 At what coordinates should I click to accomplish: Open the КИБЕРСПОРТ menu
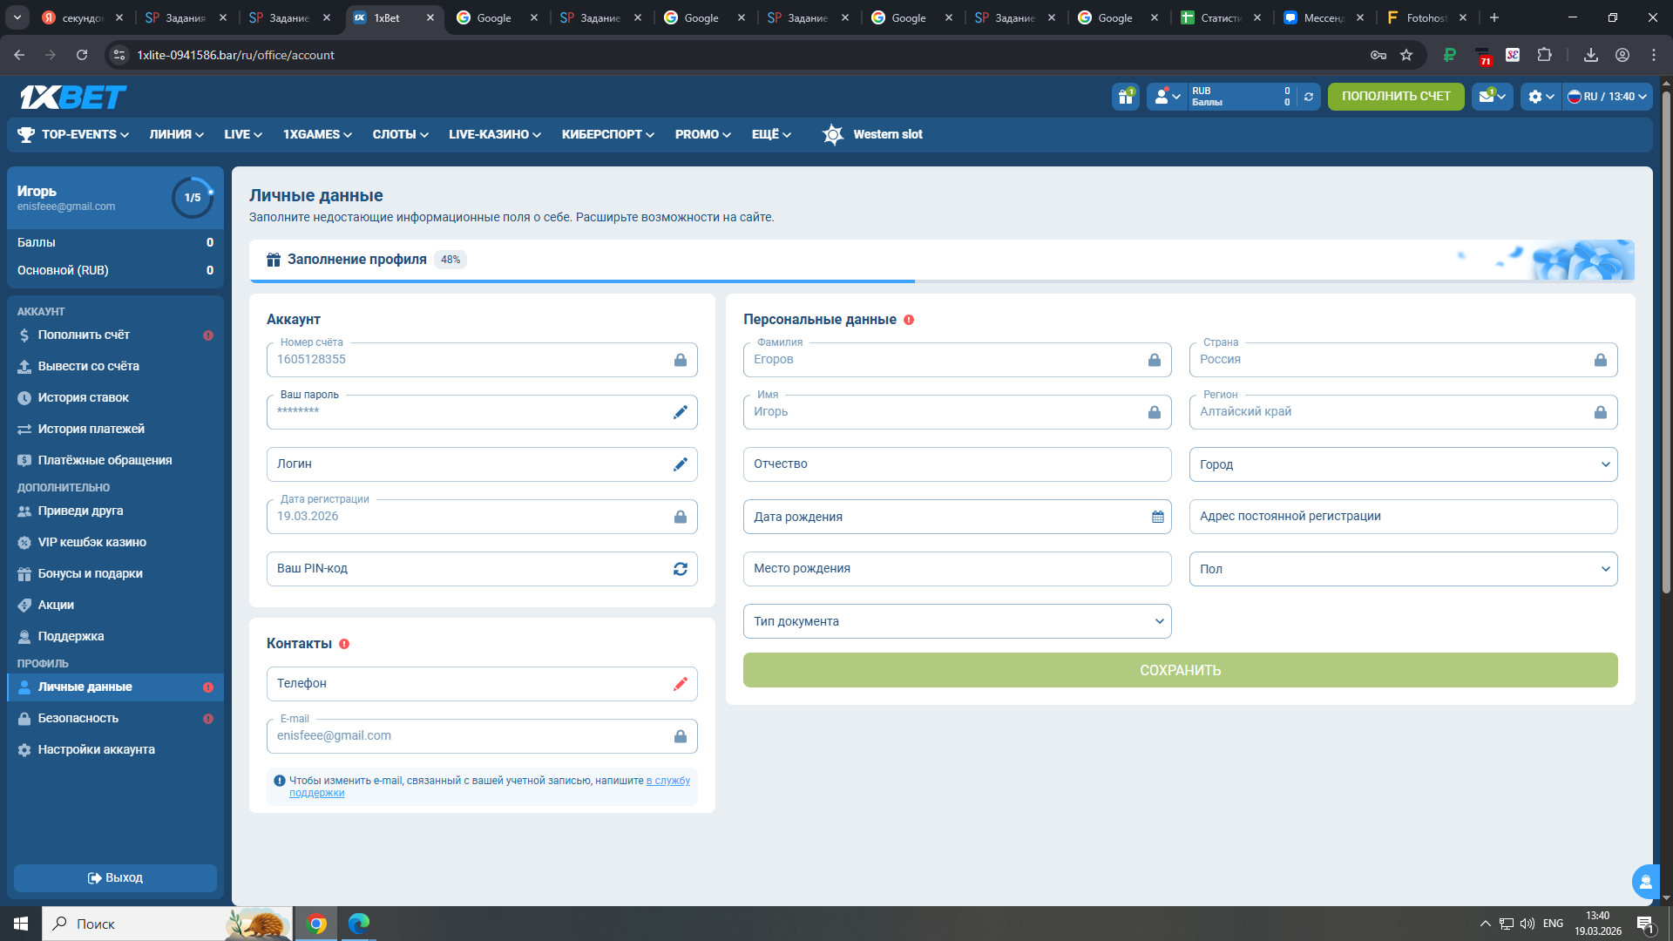[x=607, y=134]
